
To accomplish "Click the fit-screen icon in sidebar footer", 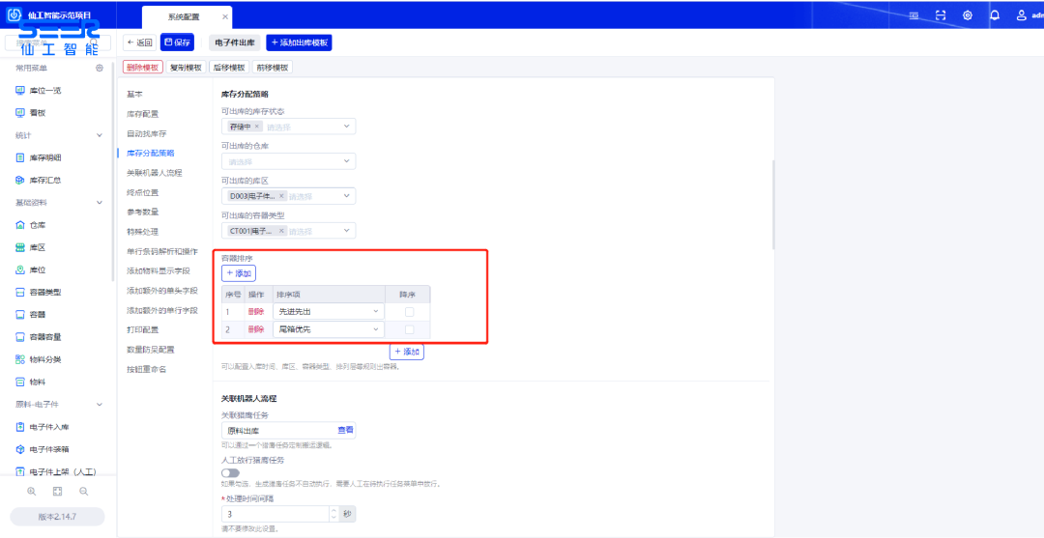I will pyautogui.click(x=58, y=491).
